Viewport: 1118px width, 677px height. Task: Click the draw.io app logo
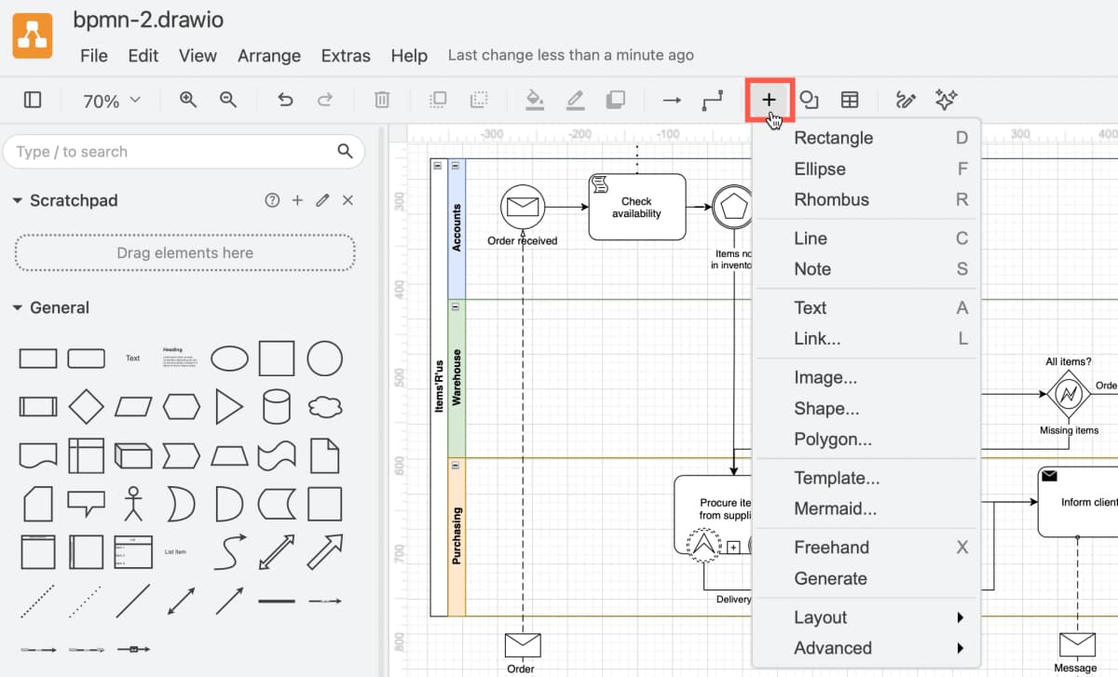click(x=33, y=37)
